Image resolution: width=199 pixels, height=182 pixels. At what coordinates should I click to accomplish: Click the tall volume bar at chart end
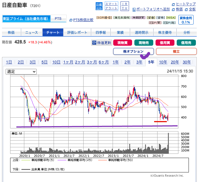pos(169,143)
